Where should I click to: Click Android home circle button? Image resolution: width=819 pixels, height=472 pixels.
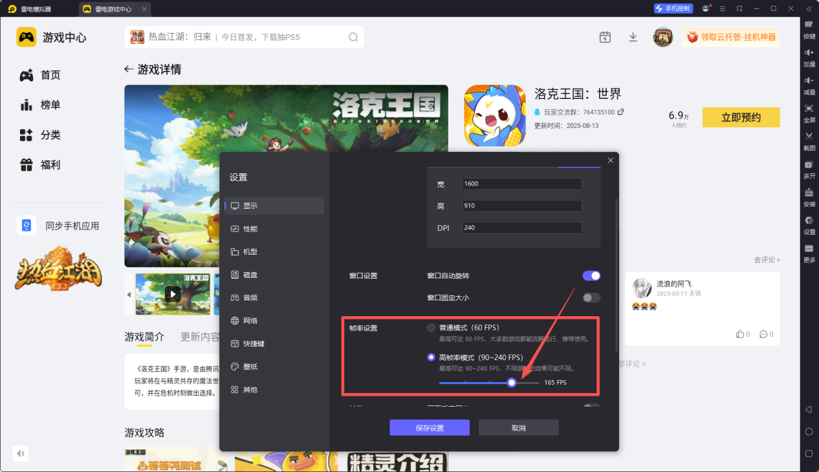click(x=809, y=431)
